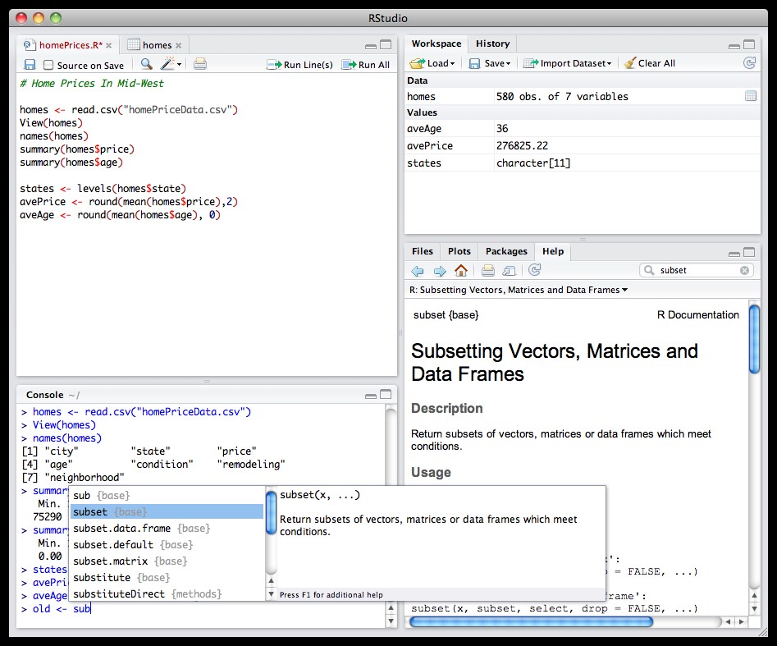Minimize the Console pane
777x646 pixels.
pyautogui.click(x=371, y=396)
